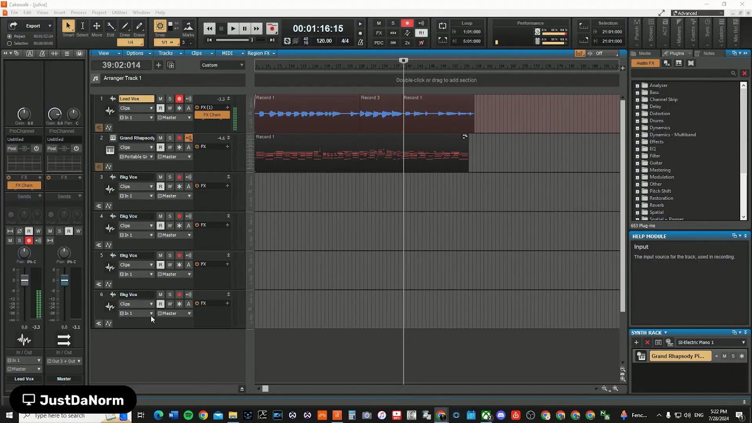Choose the Edit tool
752x423 pixels.
coord(110,26)
